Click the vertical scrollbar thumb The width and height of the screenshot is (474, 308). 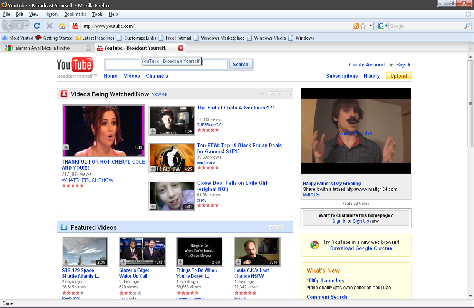point(471,104)
